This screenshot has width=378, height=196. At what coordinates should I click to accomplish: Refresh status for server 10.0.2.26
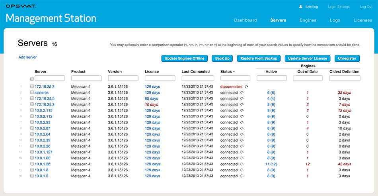[x=242, y=146]
